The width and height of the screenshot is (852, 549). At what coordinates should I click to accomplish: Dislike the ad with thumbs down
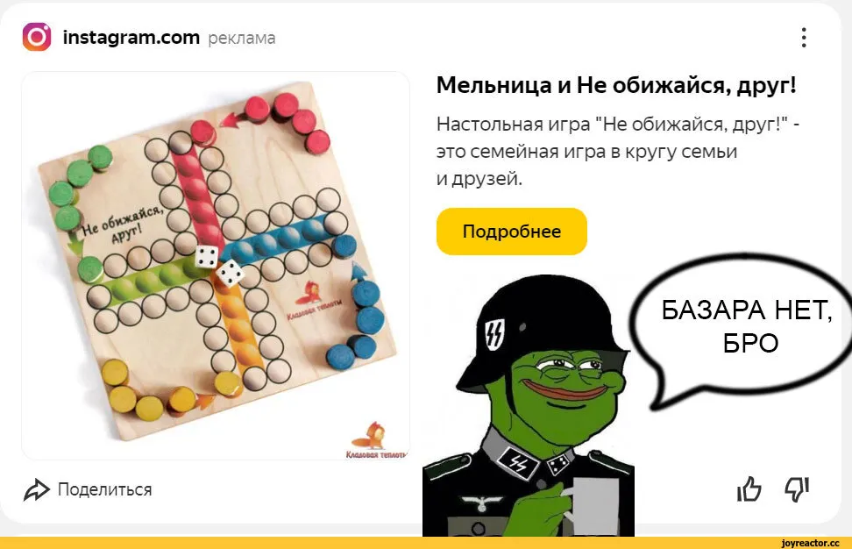click(x=797, y=488)
